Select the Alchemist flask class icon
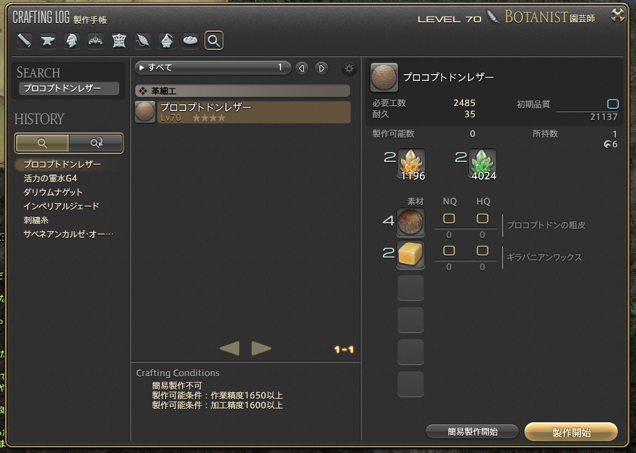The image size is (636, 453). pyautogui.click(x=166, y=40)
